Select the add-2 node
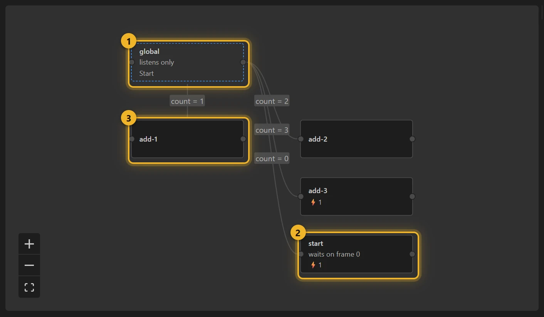The width and height of the screenshot is (544, 317). (356, 139)
